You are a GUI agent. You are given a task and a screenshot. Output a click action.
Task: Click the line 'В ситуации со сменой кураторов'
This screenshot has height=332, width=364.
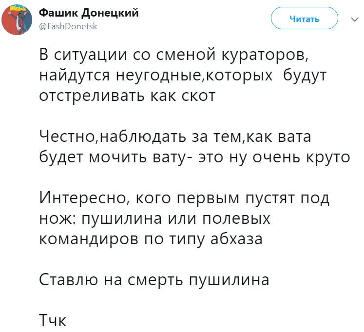coord(174,56)
